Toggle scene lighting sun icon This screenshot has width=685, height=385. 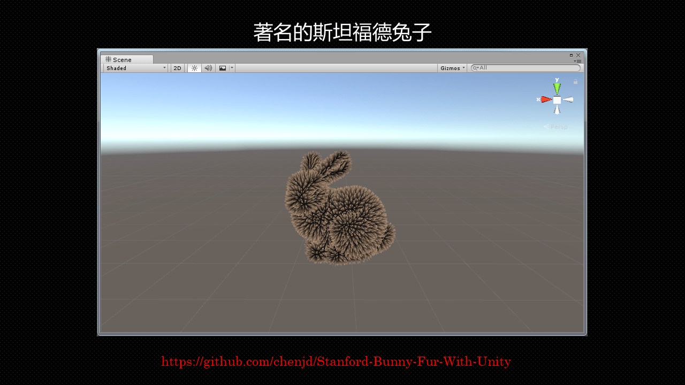pyautogui.click(x=194, y=68)
